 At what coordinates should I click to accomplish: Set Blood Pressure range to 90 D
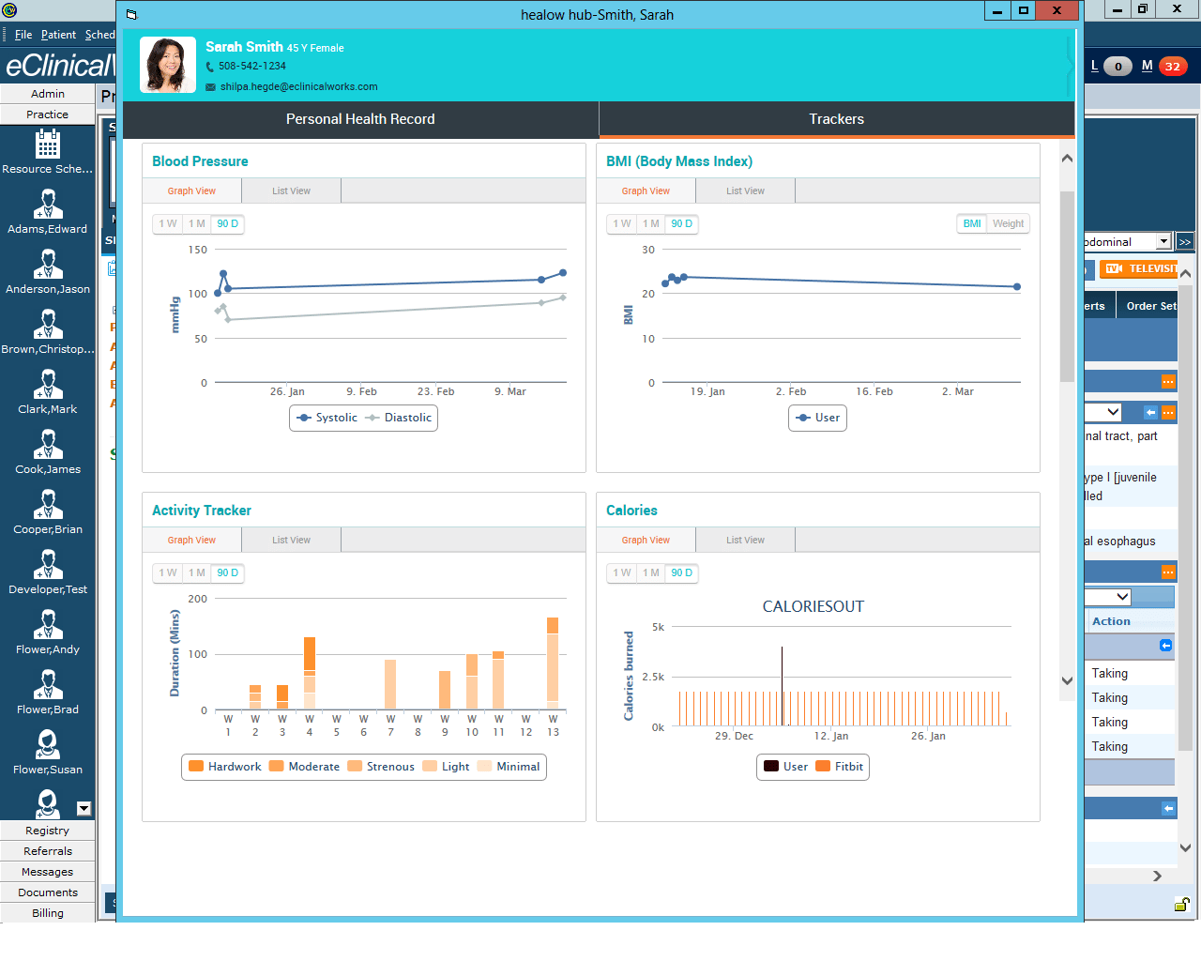pos(228,223)
